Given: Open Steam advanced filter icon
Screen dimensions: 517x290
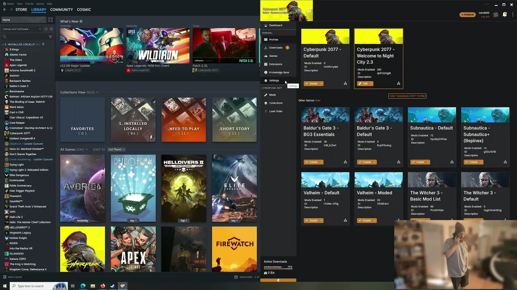Looking at the screenshot, I should click(50, 37).
